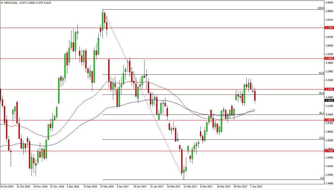Select the 100.0 Fibonacci level label
This screenshot has width=334, height=190.
320,8
